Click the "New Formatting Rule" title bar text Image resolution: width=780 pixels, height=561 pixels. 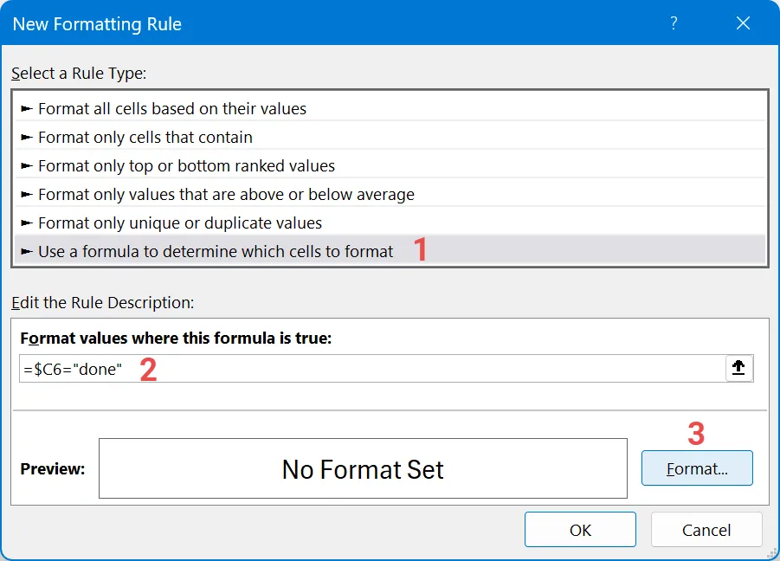tap(97, 24)
